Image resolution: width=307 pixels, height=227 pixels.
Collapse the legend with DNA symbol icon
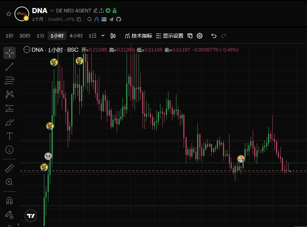[27, 50]
